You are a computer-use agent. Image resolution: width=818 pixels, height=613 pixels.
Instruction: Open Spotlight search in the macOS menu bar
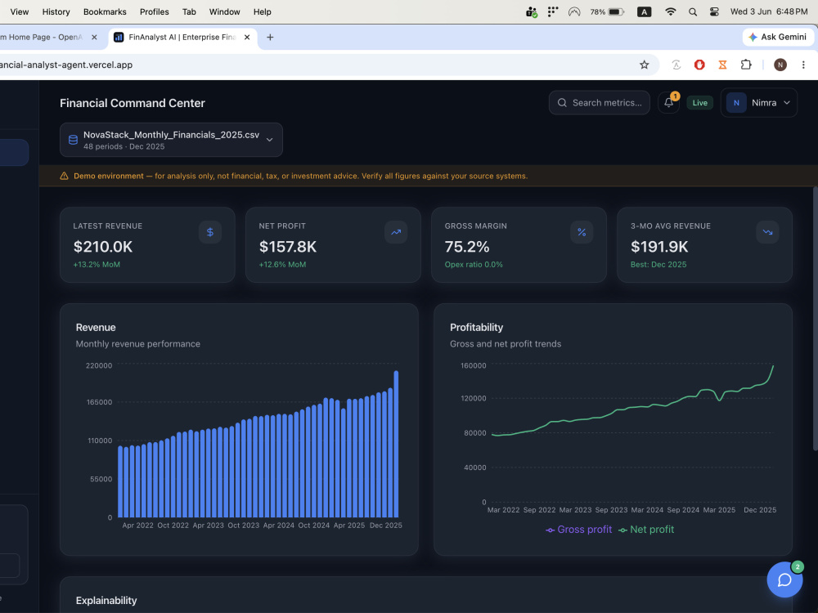point(693,11)
